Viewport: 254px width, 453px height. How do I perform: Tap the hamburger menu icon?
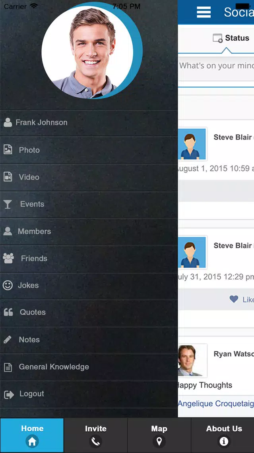[204, 12]
